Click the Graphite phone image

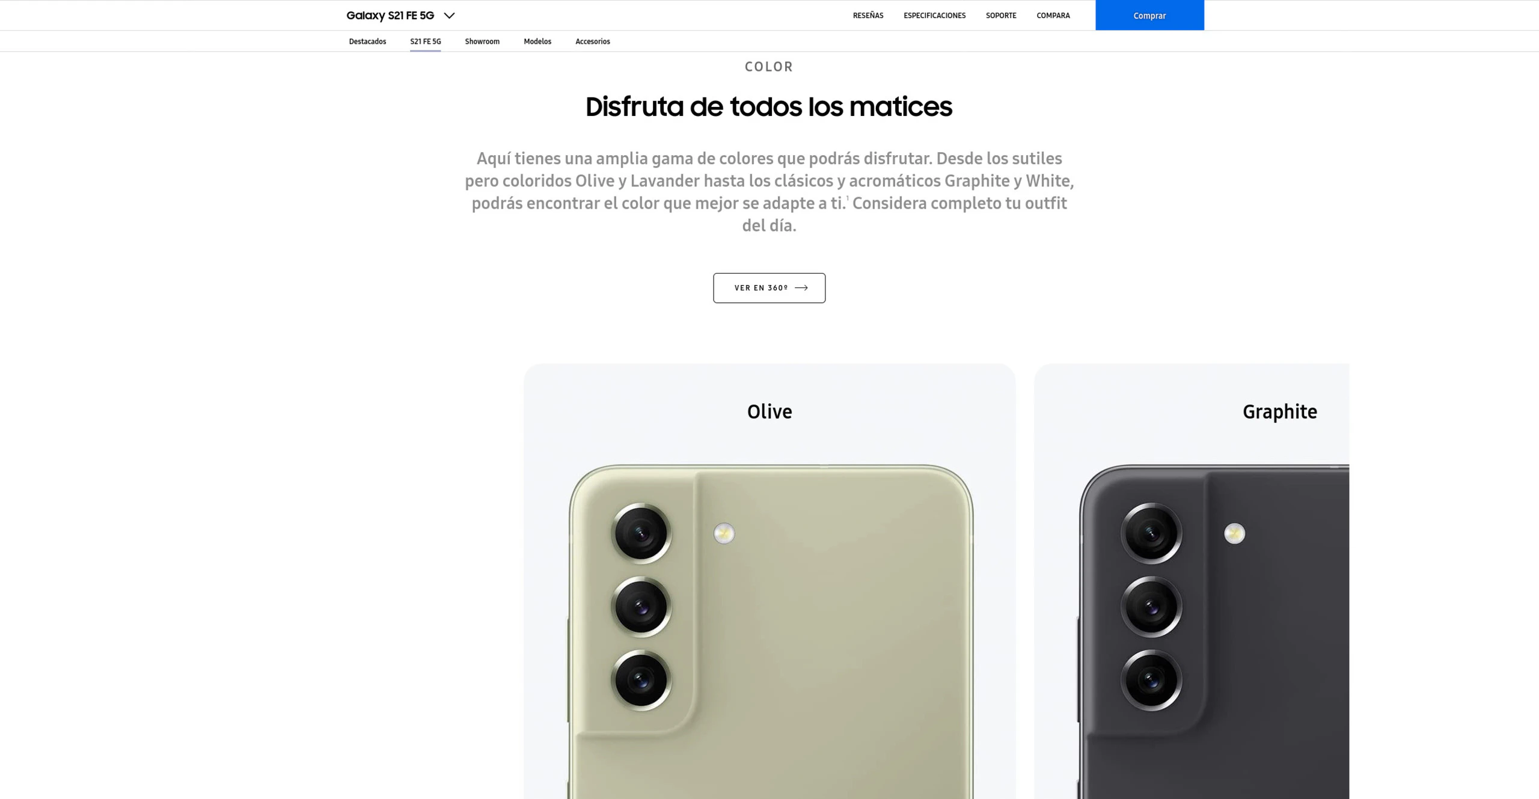point(1213,631)
